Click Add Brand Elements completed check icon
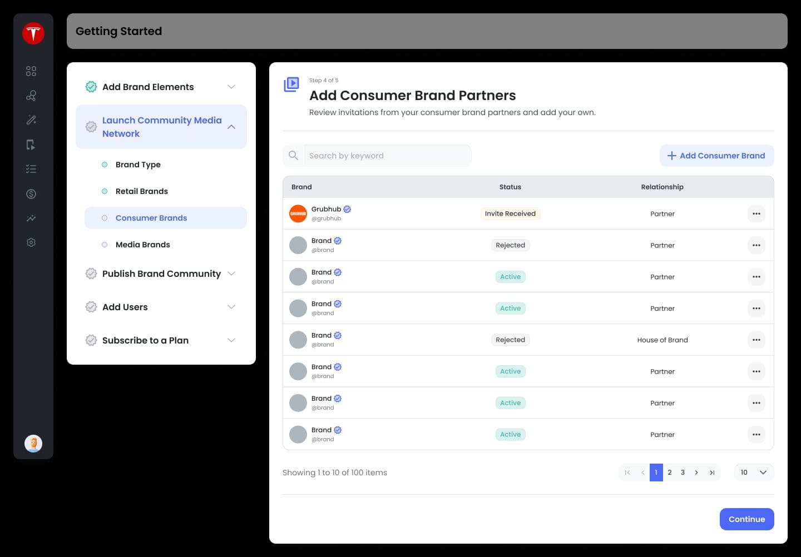Viewport: 801px width, 557px height. click(91, 87)
